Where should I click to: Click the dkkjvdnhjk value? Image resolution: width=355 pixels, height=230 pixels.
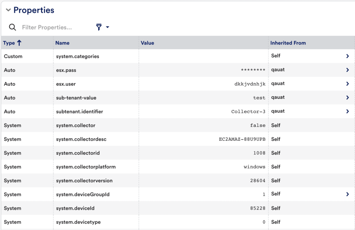click(x=250, y=84)
